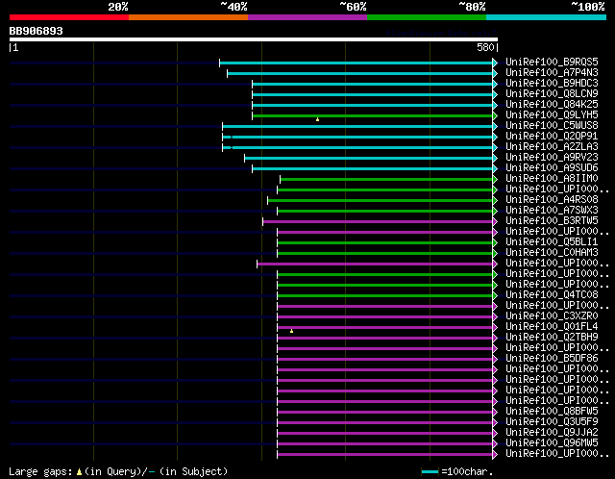Click the yellow gap marker under Q9LYH5 alignment
The height and width of the screenshot is (479, 615).
coord(317,119)
